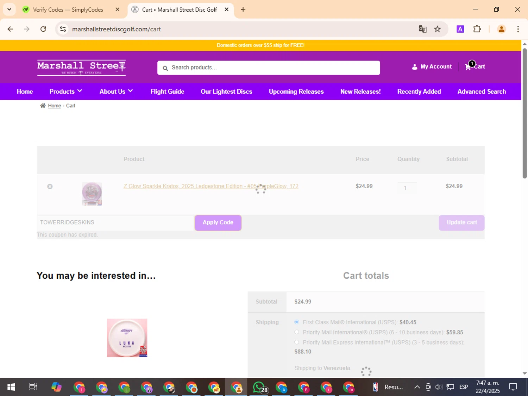Go back with browser back arrow

10,29
